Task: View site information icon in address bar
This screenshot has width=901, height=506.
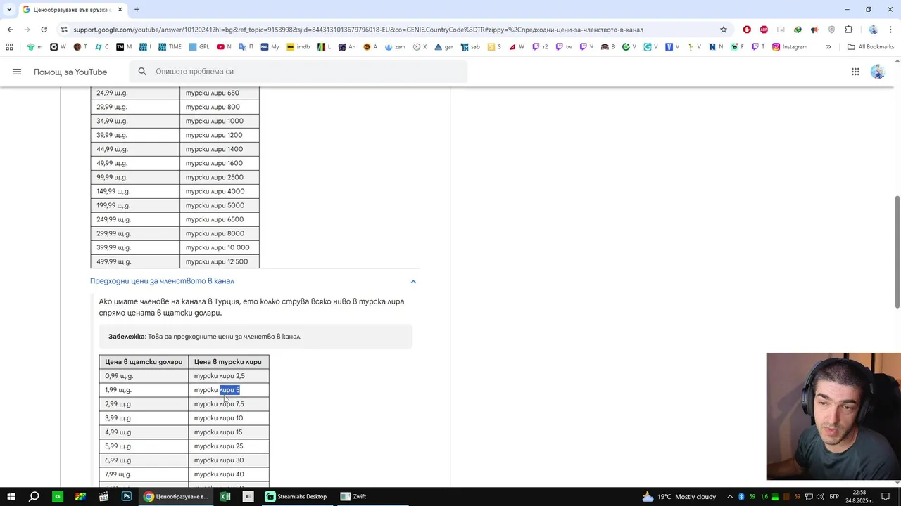Action: 64,30
